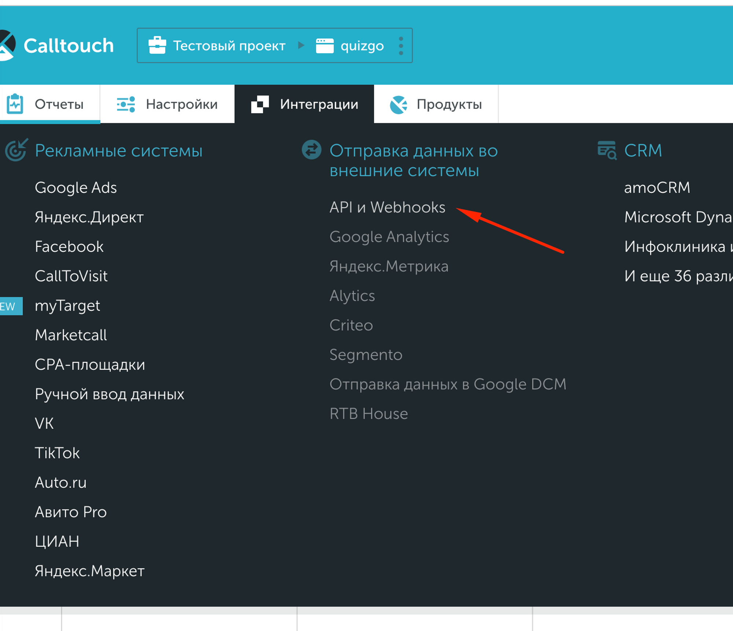This screenshot has width=733, height=631.
Task: Open API и Webhooks
Action: pyautogui.click(x=387, y=208)
